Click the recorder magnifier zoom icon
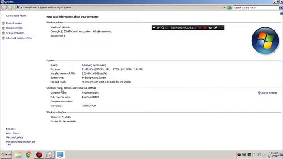Screen dimensions: 283x159 tap(163, 27)
